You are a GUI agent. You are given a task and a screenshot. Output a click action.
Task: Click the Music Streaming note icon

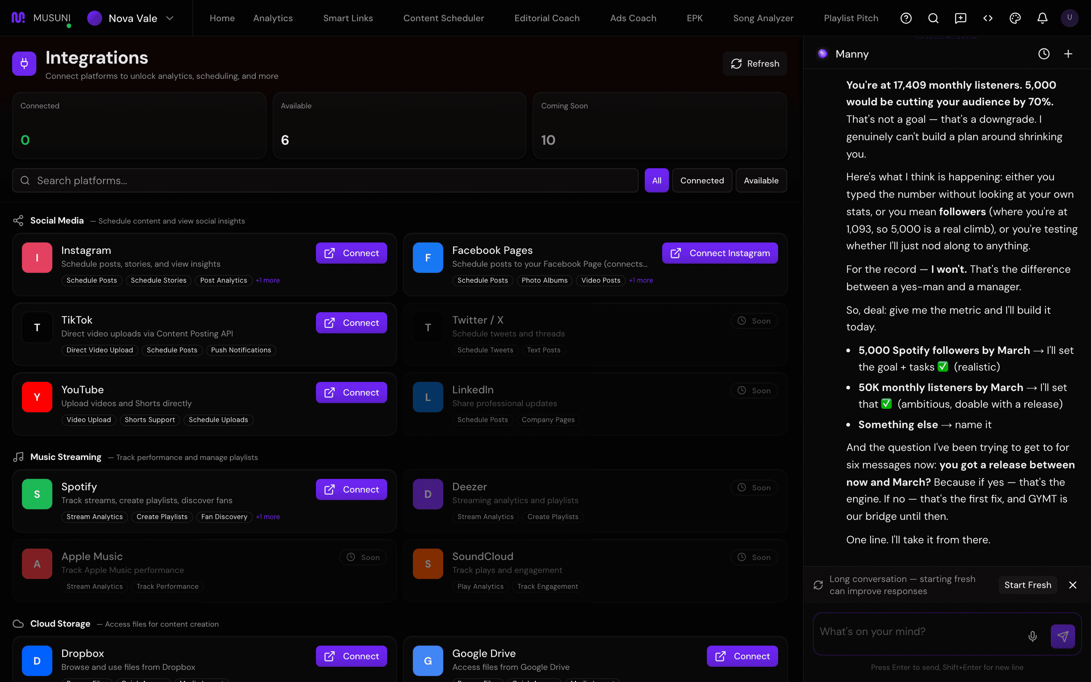point(18,457)
